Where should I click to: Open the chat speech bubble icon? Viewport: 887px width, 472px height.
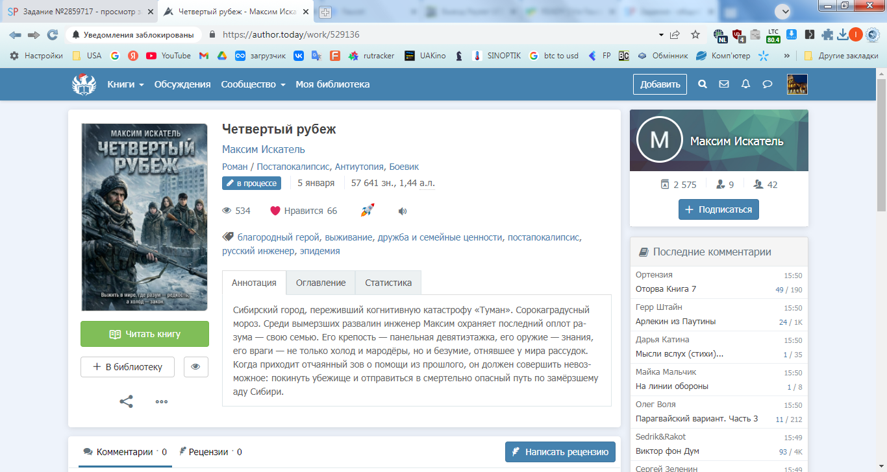(767, 84)
